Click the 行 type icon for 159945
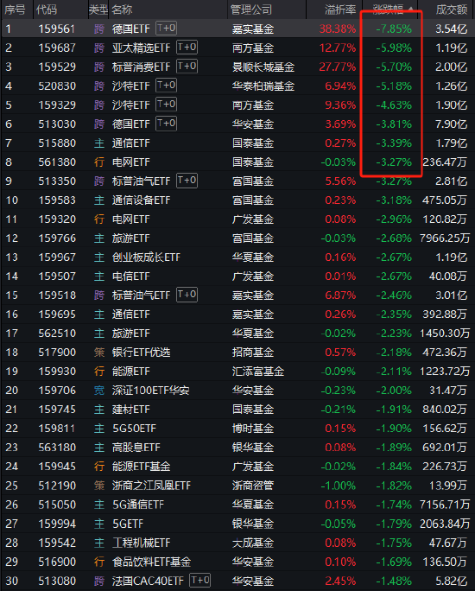Screen dimensions: 475x591 99,467
